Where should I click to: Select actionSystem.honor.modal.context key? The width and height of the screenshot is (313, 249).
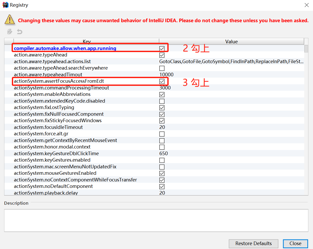point(52,147)
